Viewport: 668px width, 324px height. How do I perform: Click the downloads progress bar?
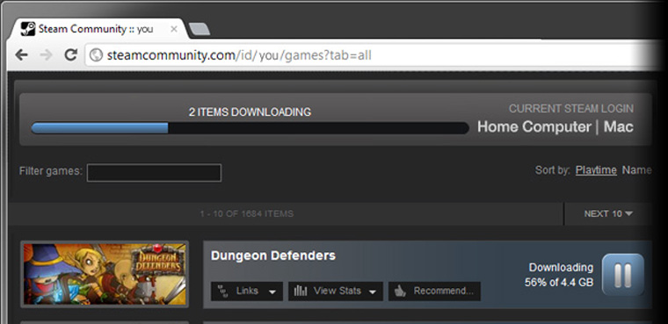click(x=250, y=128)
